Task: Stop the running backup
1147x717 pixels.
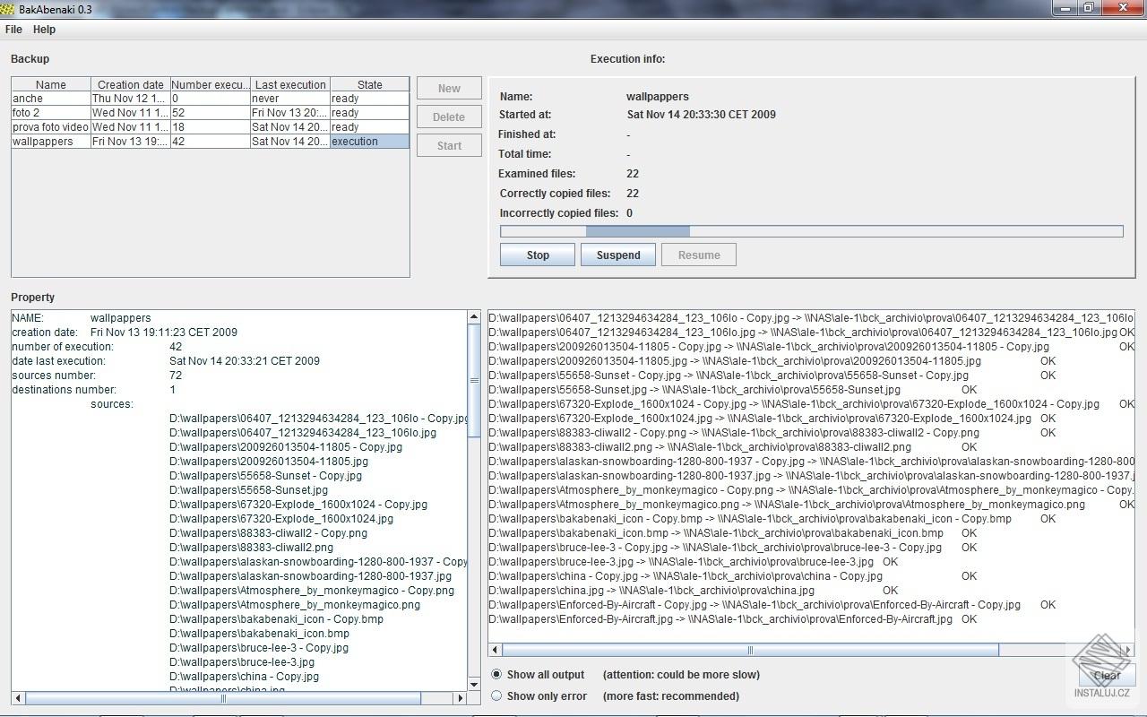Action: [x=538, y=255]
